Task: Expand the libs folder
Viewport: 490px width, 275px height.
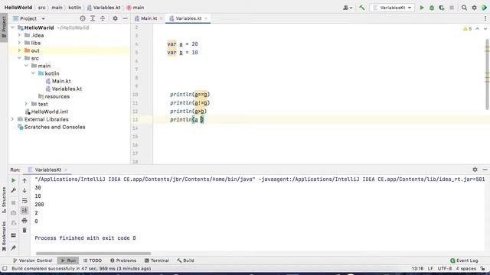Action: [x=19, y=43]
